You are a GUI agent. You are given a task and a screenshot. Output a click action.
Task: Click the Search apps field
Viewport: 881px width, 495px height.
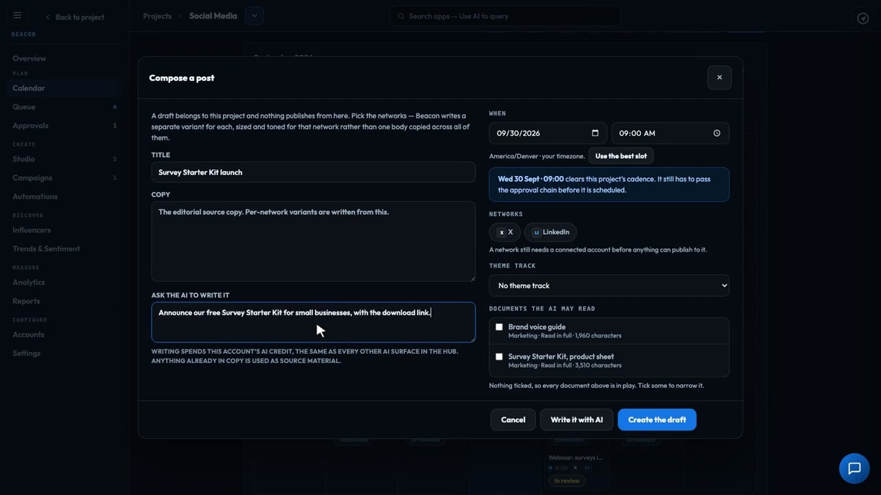(505, 16)
